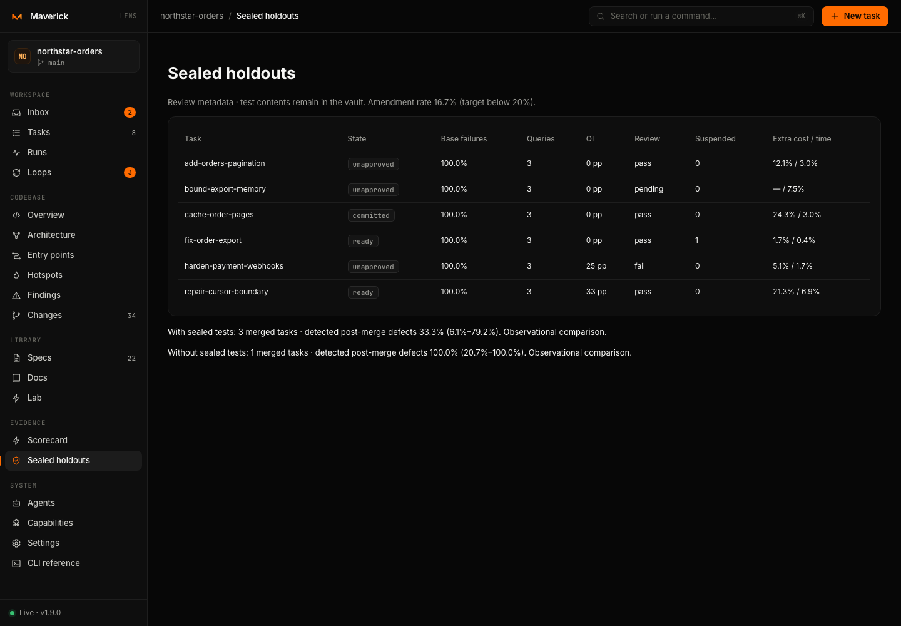Open the Inbox icon in sidebar

click(x=16, y=113)
